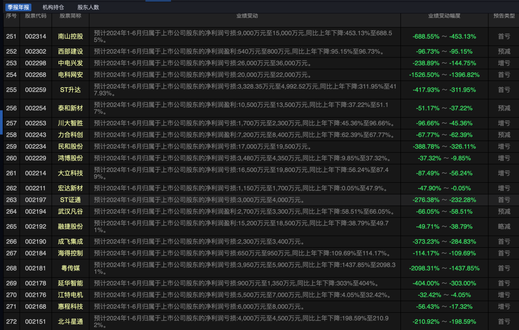Open 北斗星通 stock link
519x330 pixels.
click(70, 322)
